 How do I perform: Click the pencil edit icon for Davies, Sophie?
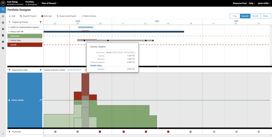coord(41,100)
